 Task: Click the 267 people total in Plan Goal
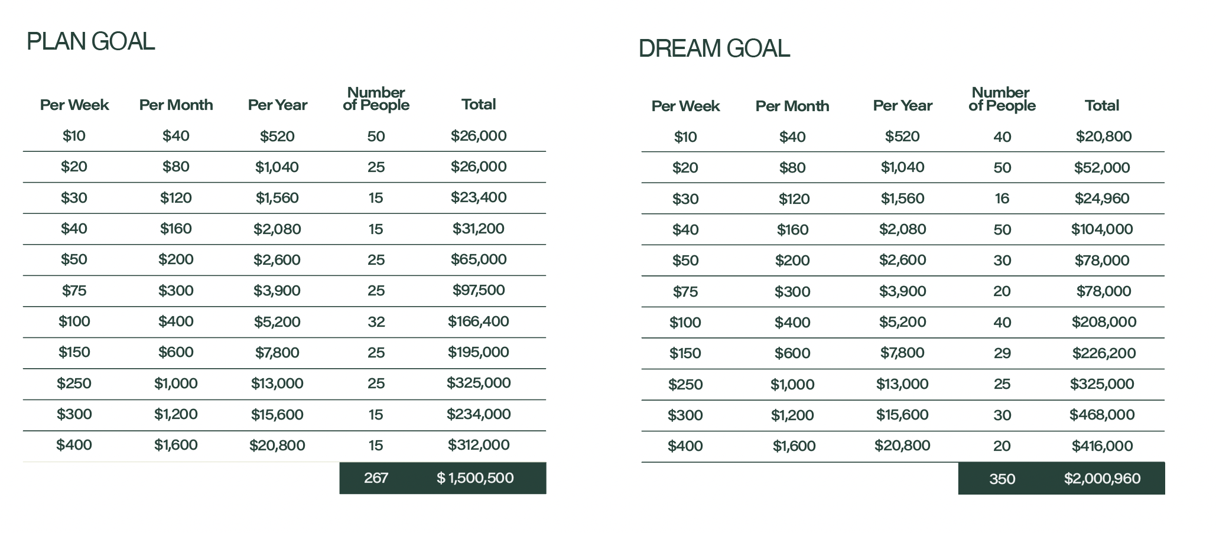click(376, 478)
